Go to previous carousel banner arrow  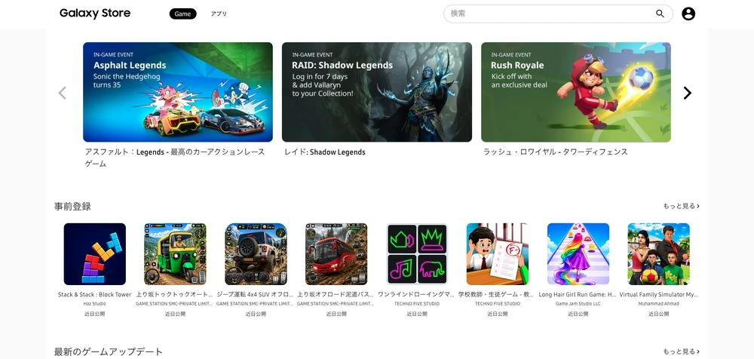pyautogui.click(x=62, y=93)
